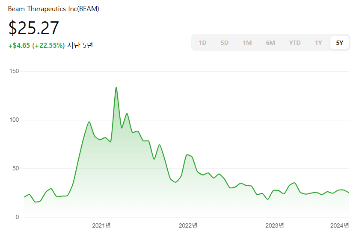Image resolution: width=362 pixels, height=234 pixels.
Task: Click the 0 y-axis label
Action: tap(17, 217)
